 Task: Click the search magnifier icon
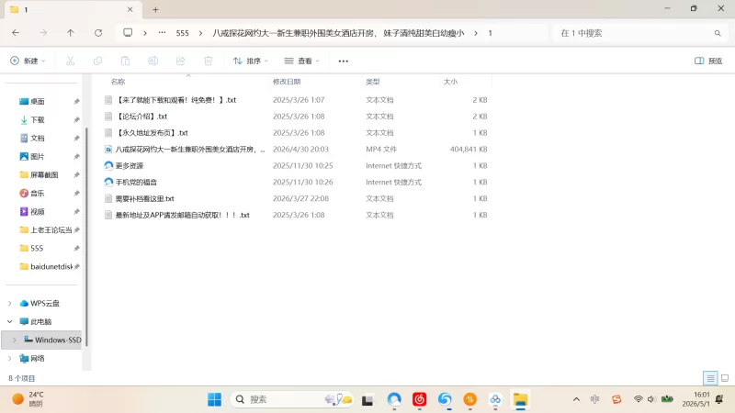(718, 33)
